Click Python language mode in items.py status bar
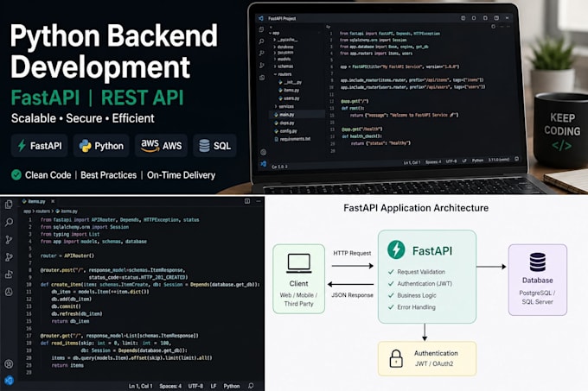This screenshot has width=588, height=391. click(232, 386)
